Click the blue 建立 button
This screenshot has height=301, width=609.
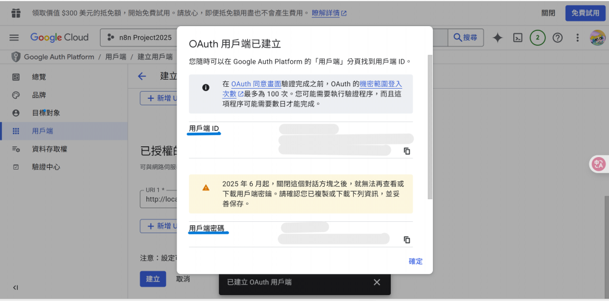pyautogui.click(x=153, y=279)
